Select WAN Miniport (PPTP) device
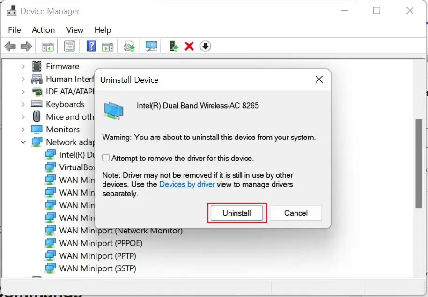 coord(98,255)
